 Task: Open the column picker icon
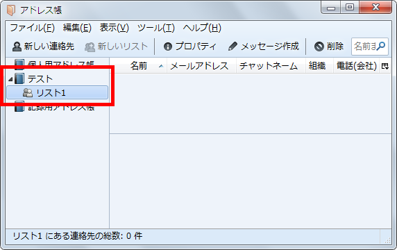385,66
